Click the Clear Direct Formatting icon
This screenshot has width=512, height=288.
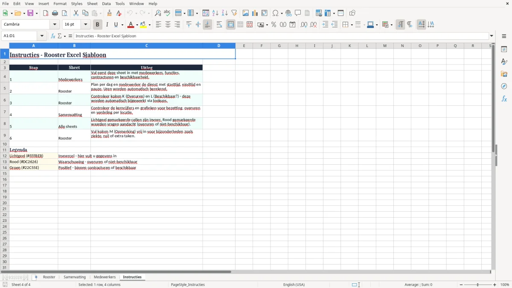(119, 13)
